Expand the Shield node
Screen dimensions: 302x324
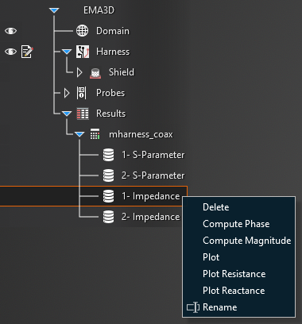coord(79,72)
